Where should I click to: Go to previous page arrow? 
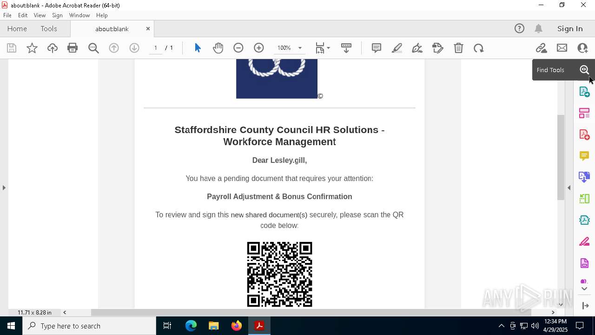(x=114, y=48)
